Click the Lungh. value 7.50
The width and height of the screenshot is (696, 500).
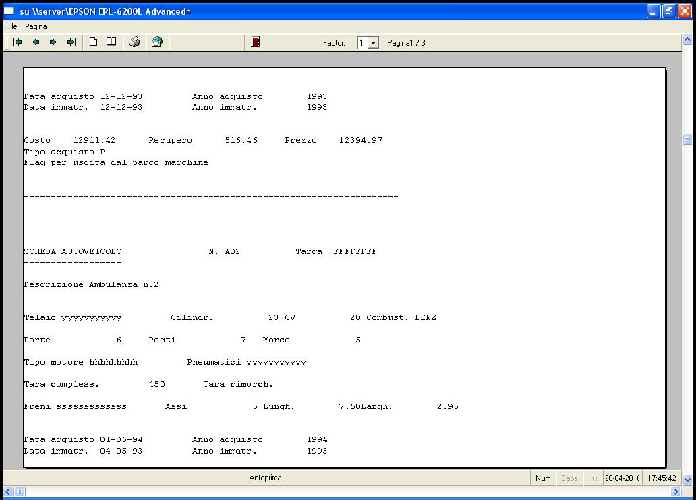click(x=349, y=406)
